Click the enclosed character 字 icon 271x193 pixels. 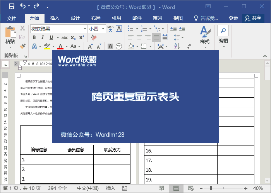pyautogui.click(x=119, y=46)
